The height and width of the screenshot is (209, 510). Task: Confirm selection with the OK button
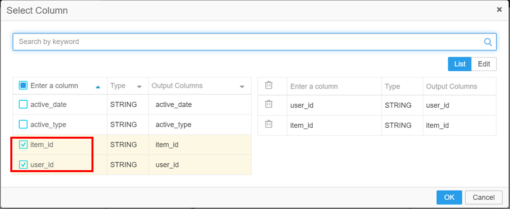(x=449, y=197)
